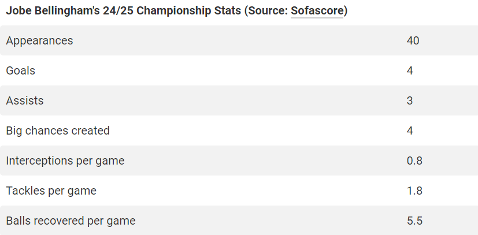Click the table title heading text
The image size is (478, 235).
coord(176,11)
